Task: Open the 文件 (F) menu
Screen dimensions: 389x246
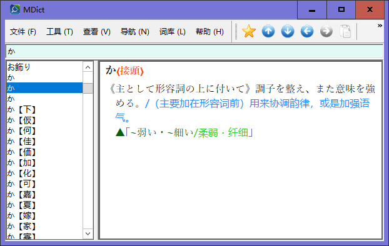Action: coord(23,32)
